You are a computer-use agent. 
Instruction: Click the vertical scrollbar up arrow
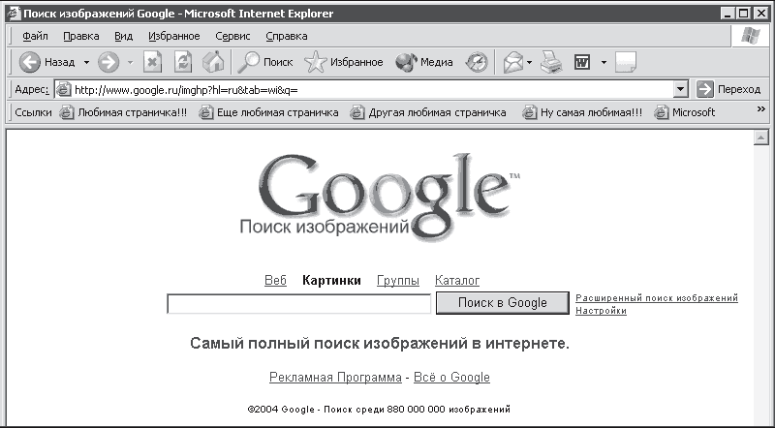[x=760, y=138]
